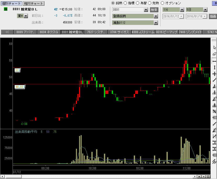Select the multi-ring arc tool
The height and width of the screenshot is (179, 217).
(214, 105)
